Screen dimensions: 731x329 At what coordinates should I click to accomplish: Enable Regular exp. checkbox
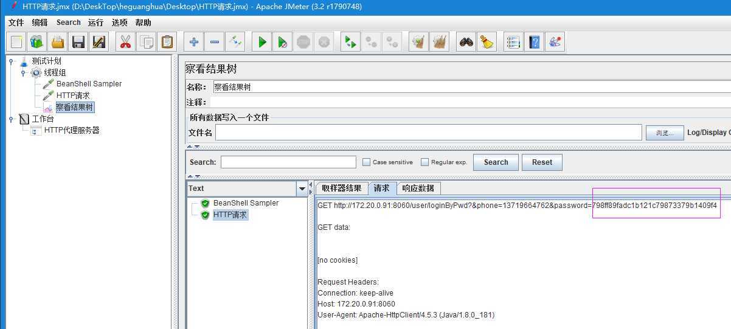pos(424,162)
